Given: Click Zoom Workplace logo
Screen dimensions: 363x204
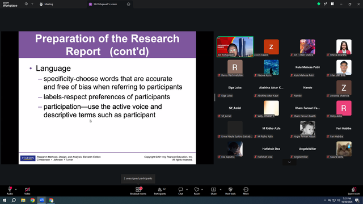Looking at the screenshot, I should click(x=10, y=5).
